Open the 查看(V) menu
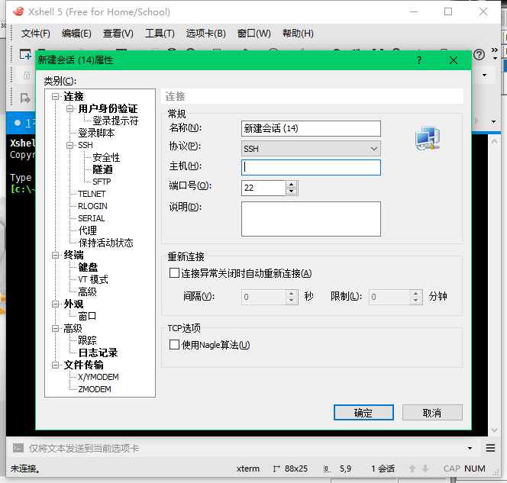The height and width of the screenshot is (483, 507). 118,34
